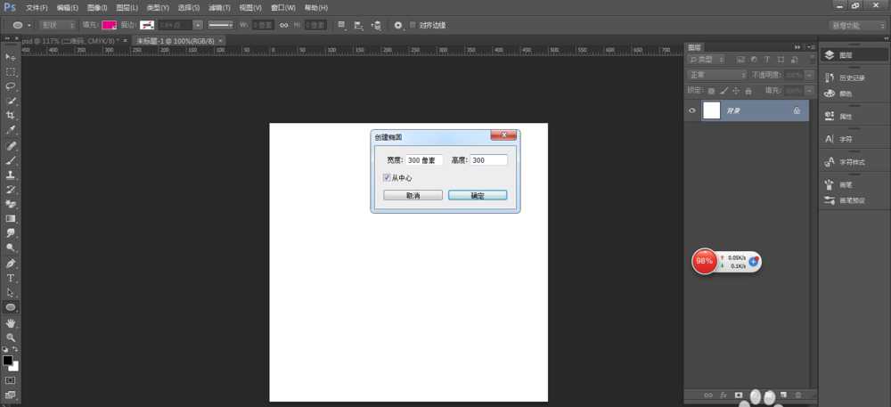
Task: Select the Crop tool
Action: [x=11, y=116]
